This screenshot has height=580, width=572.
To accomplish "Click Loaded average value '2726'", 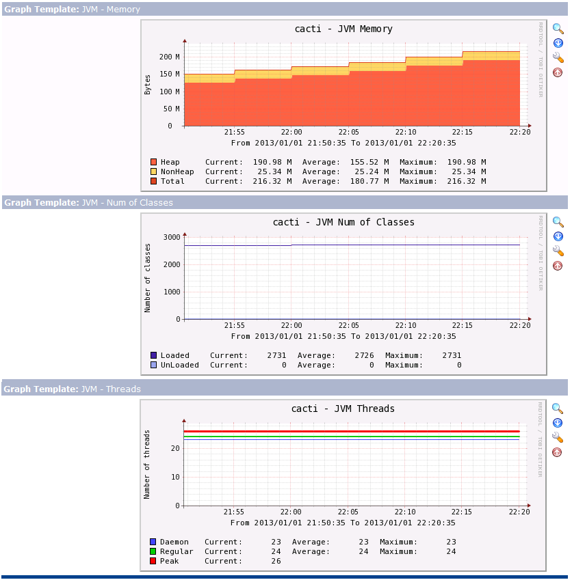I will (x=364, y=355).
